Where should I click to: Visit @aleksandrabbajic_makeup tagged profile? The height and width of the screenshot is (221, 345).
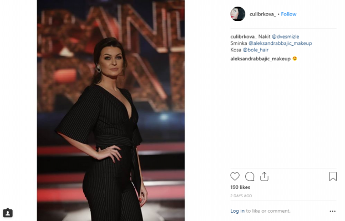(280, 43)
